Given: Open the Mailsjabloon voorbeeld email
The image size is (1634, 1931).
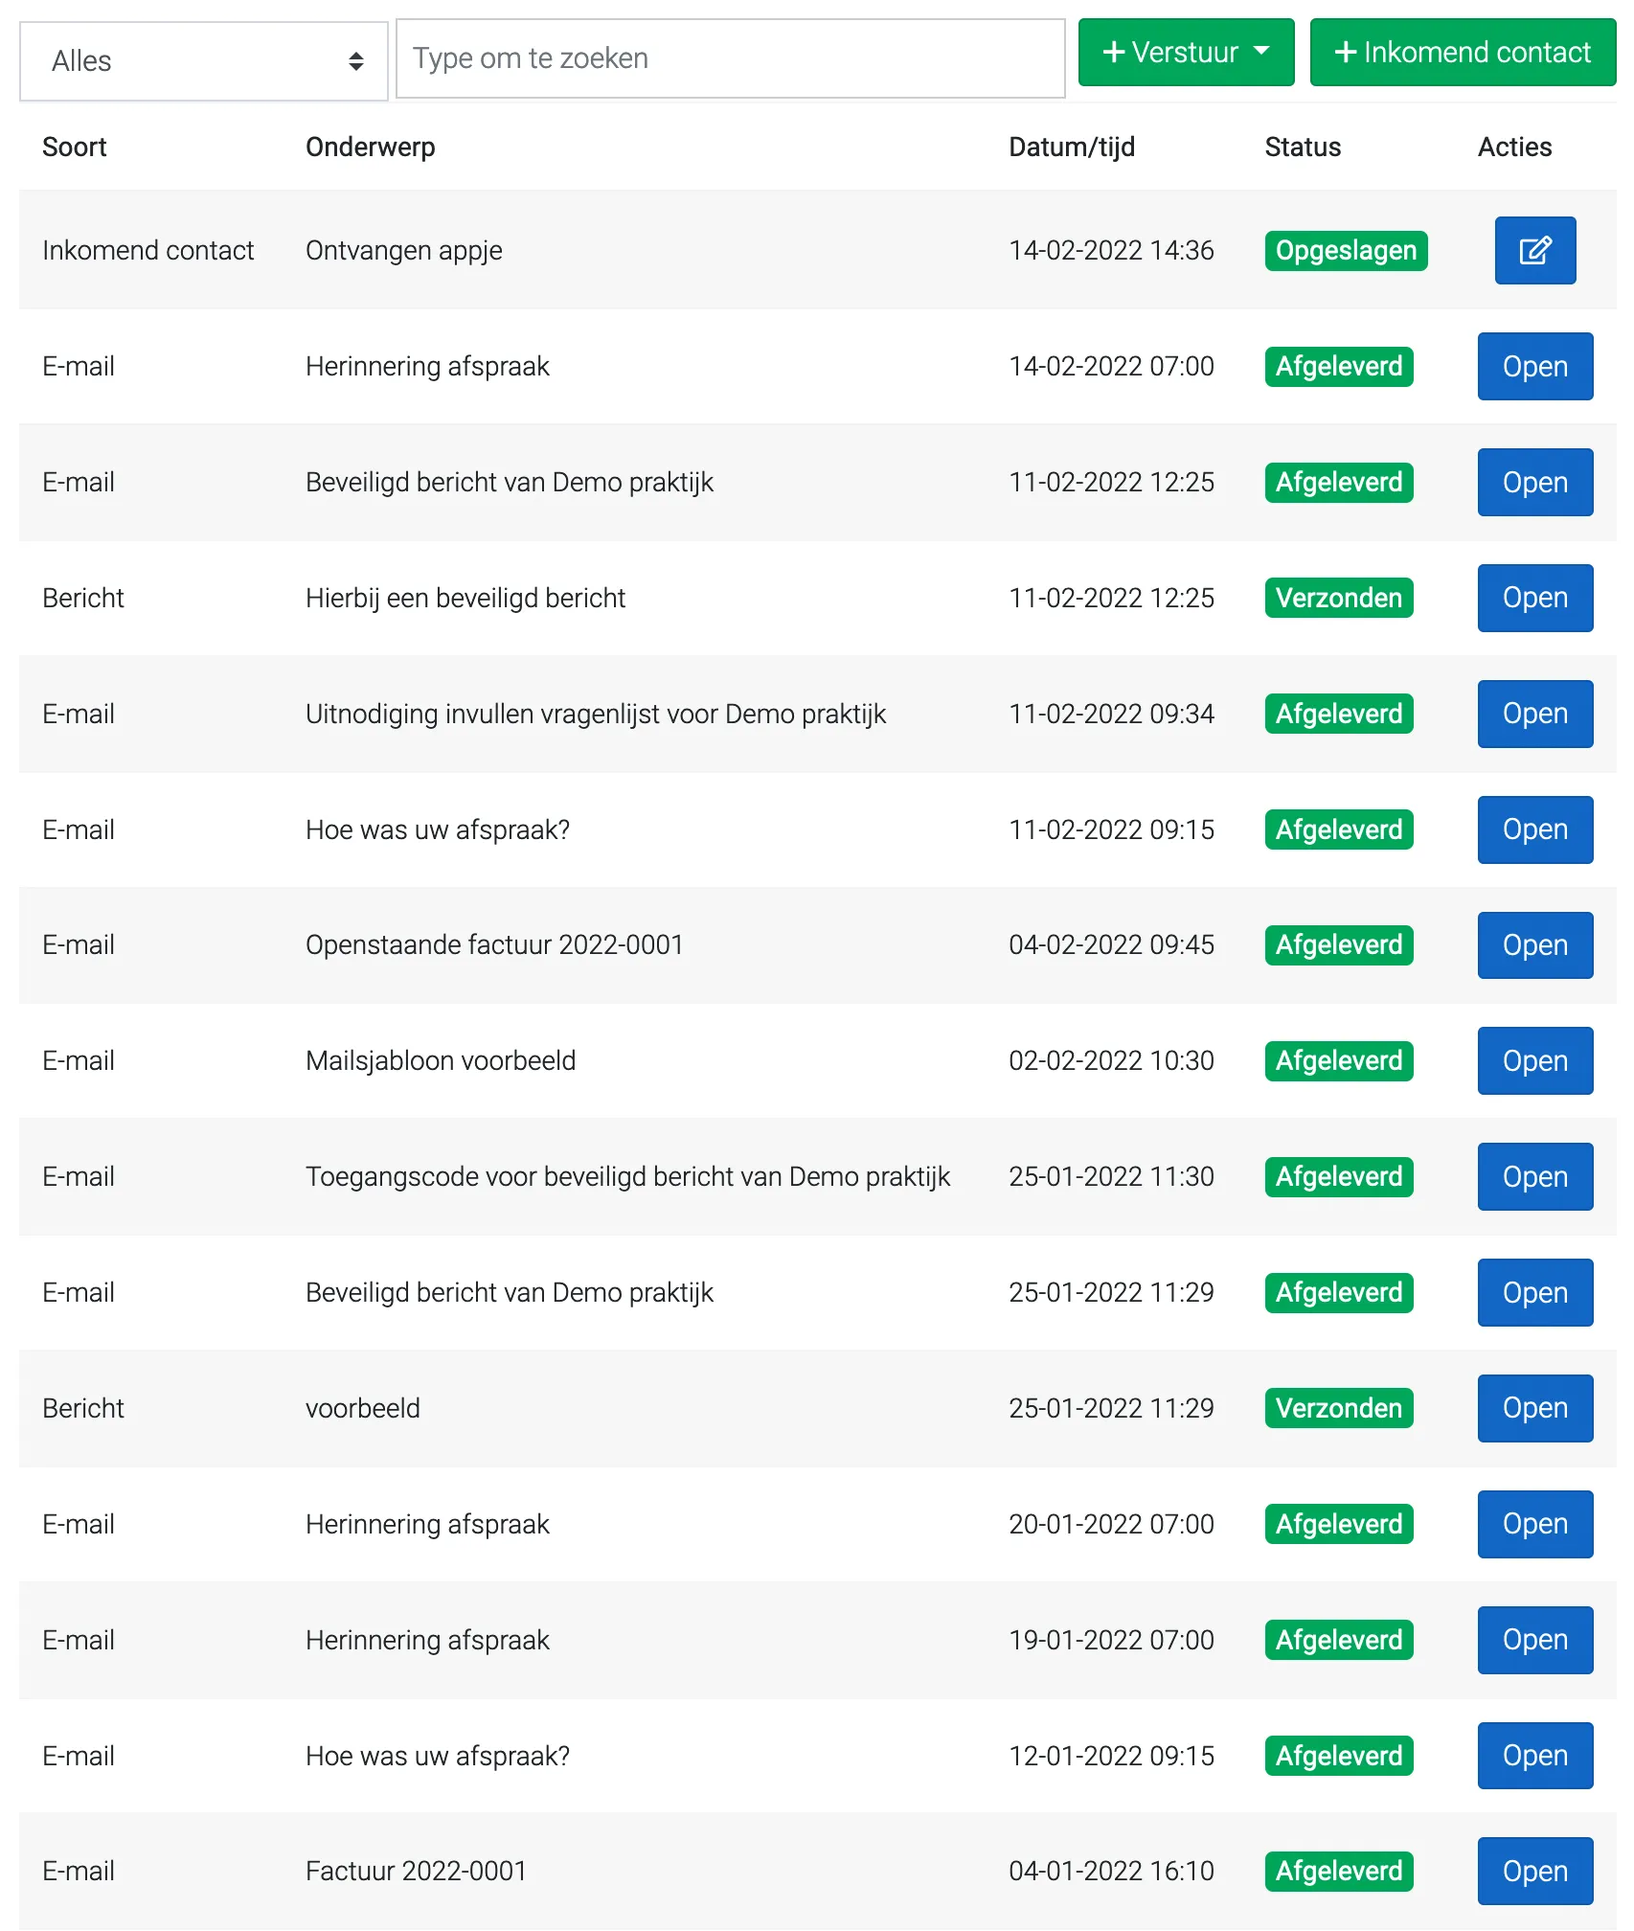Looking at the screenshot, I should coord(1534,1060).
